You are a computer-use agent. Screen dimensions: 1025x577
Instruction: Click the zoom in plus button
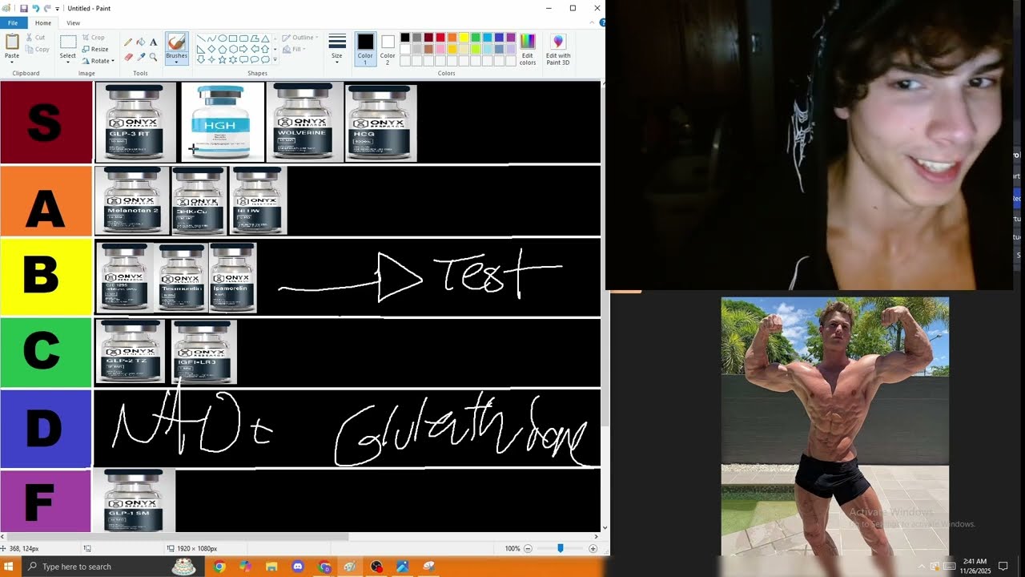click(x=593, y=548)
